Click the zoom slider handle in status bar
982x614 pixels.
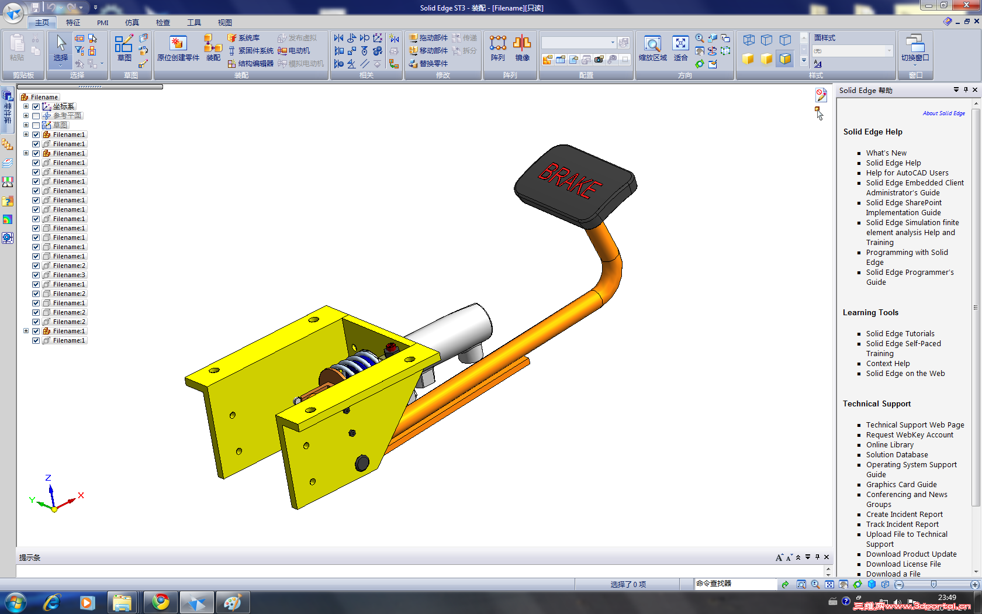(x=933, y=584)
